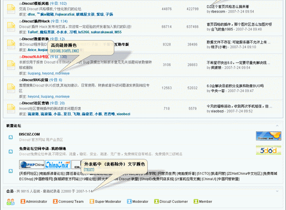Open last post 今天的福特活动 thread
286x210 pixels.
point(239,106)
